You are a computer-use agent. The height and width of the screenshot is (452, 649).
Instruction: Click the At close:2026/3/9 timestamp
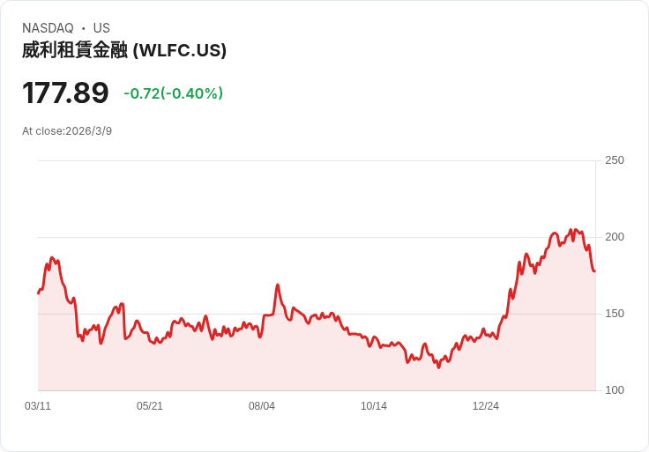(67, 131)
